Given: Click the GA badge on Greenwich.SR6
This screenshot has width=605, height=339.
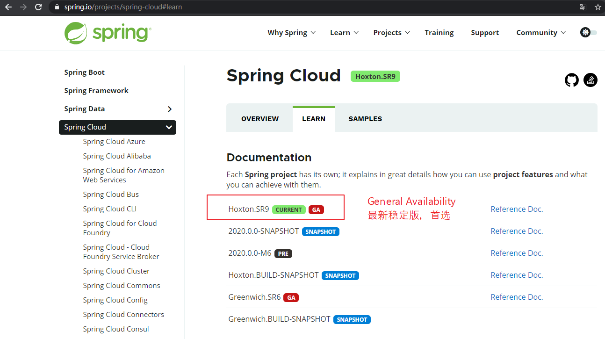Looking at the screenshot, I should [291, 297].
